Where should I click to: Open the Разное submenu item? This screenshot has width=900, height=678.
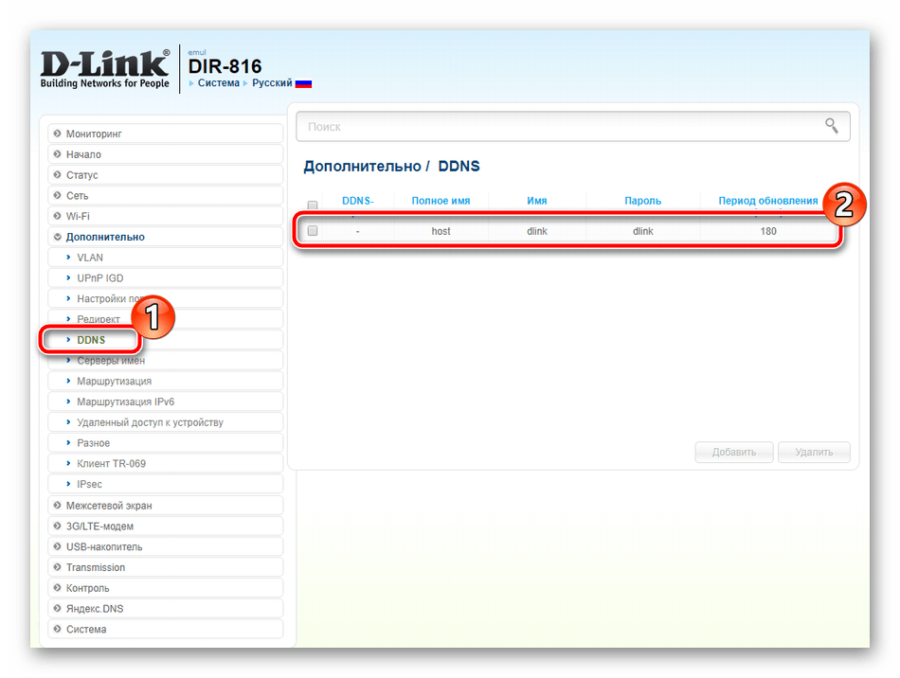[x=165, y=443]
